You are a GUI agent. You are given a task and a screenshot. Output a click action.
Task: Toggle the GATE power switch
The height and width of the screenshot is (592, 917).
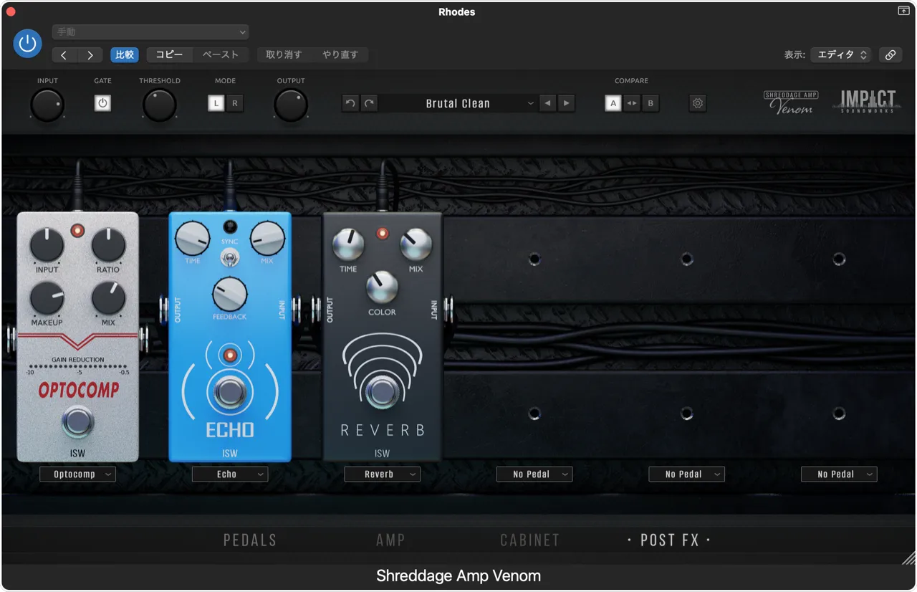(x=102, y=103)
